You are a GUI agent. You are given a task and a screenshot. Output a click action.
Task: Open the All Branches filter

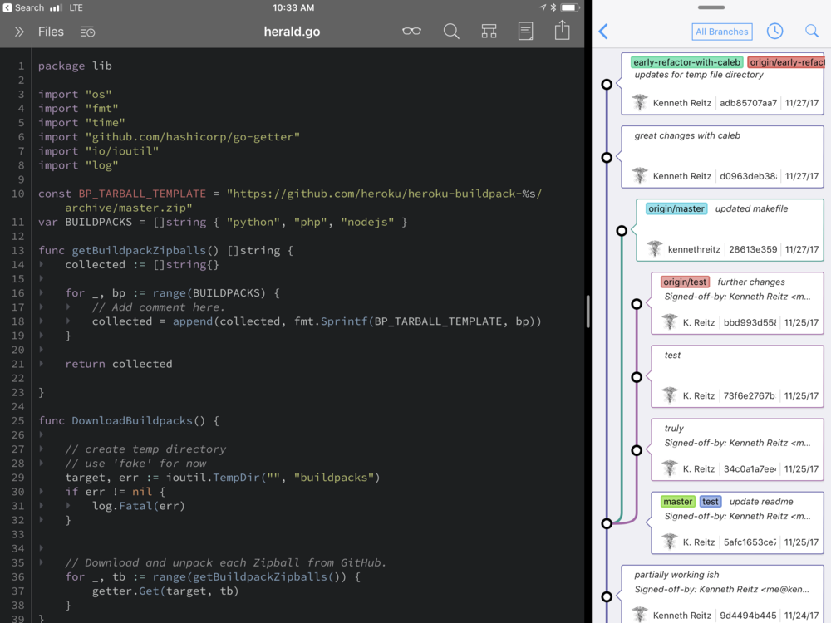click(721, 32)
